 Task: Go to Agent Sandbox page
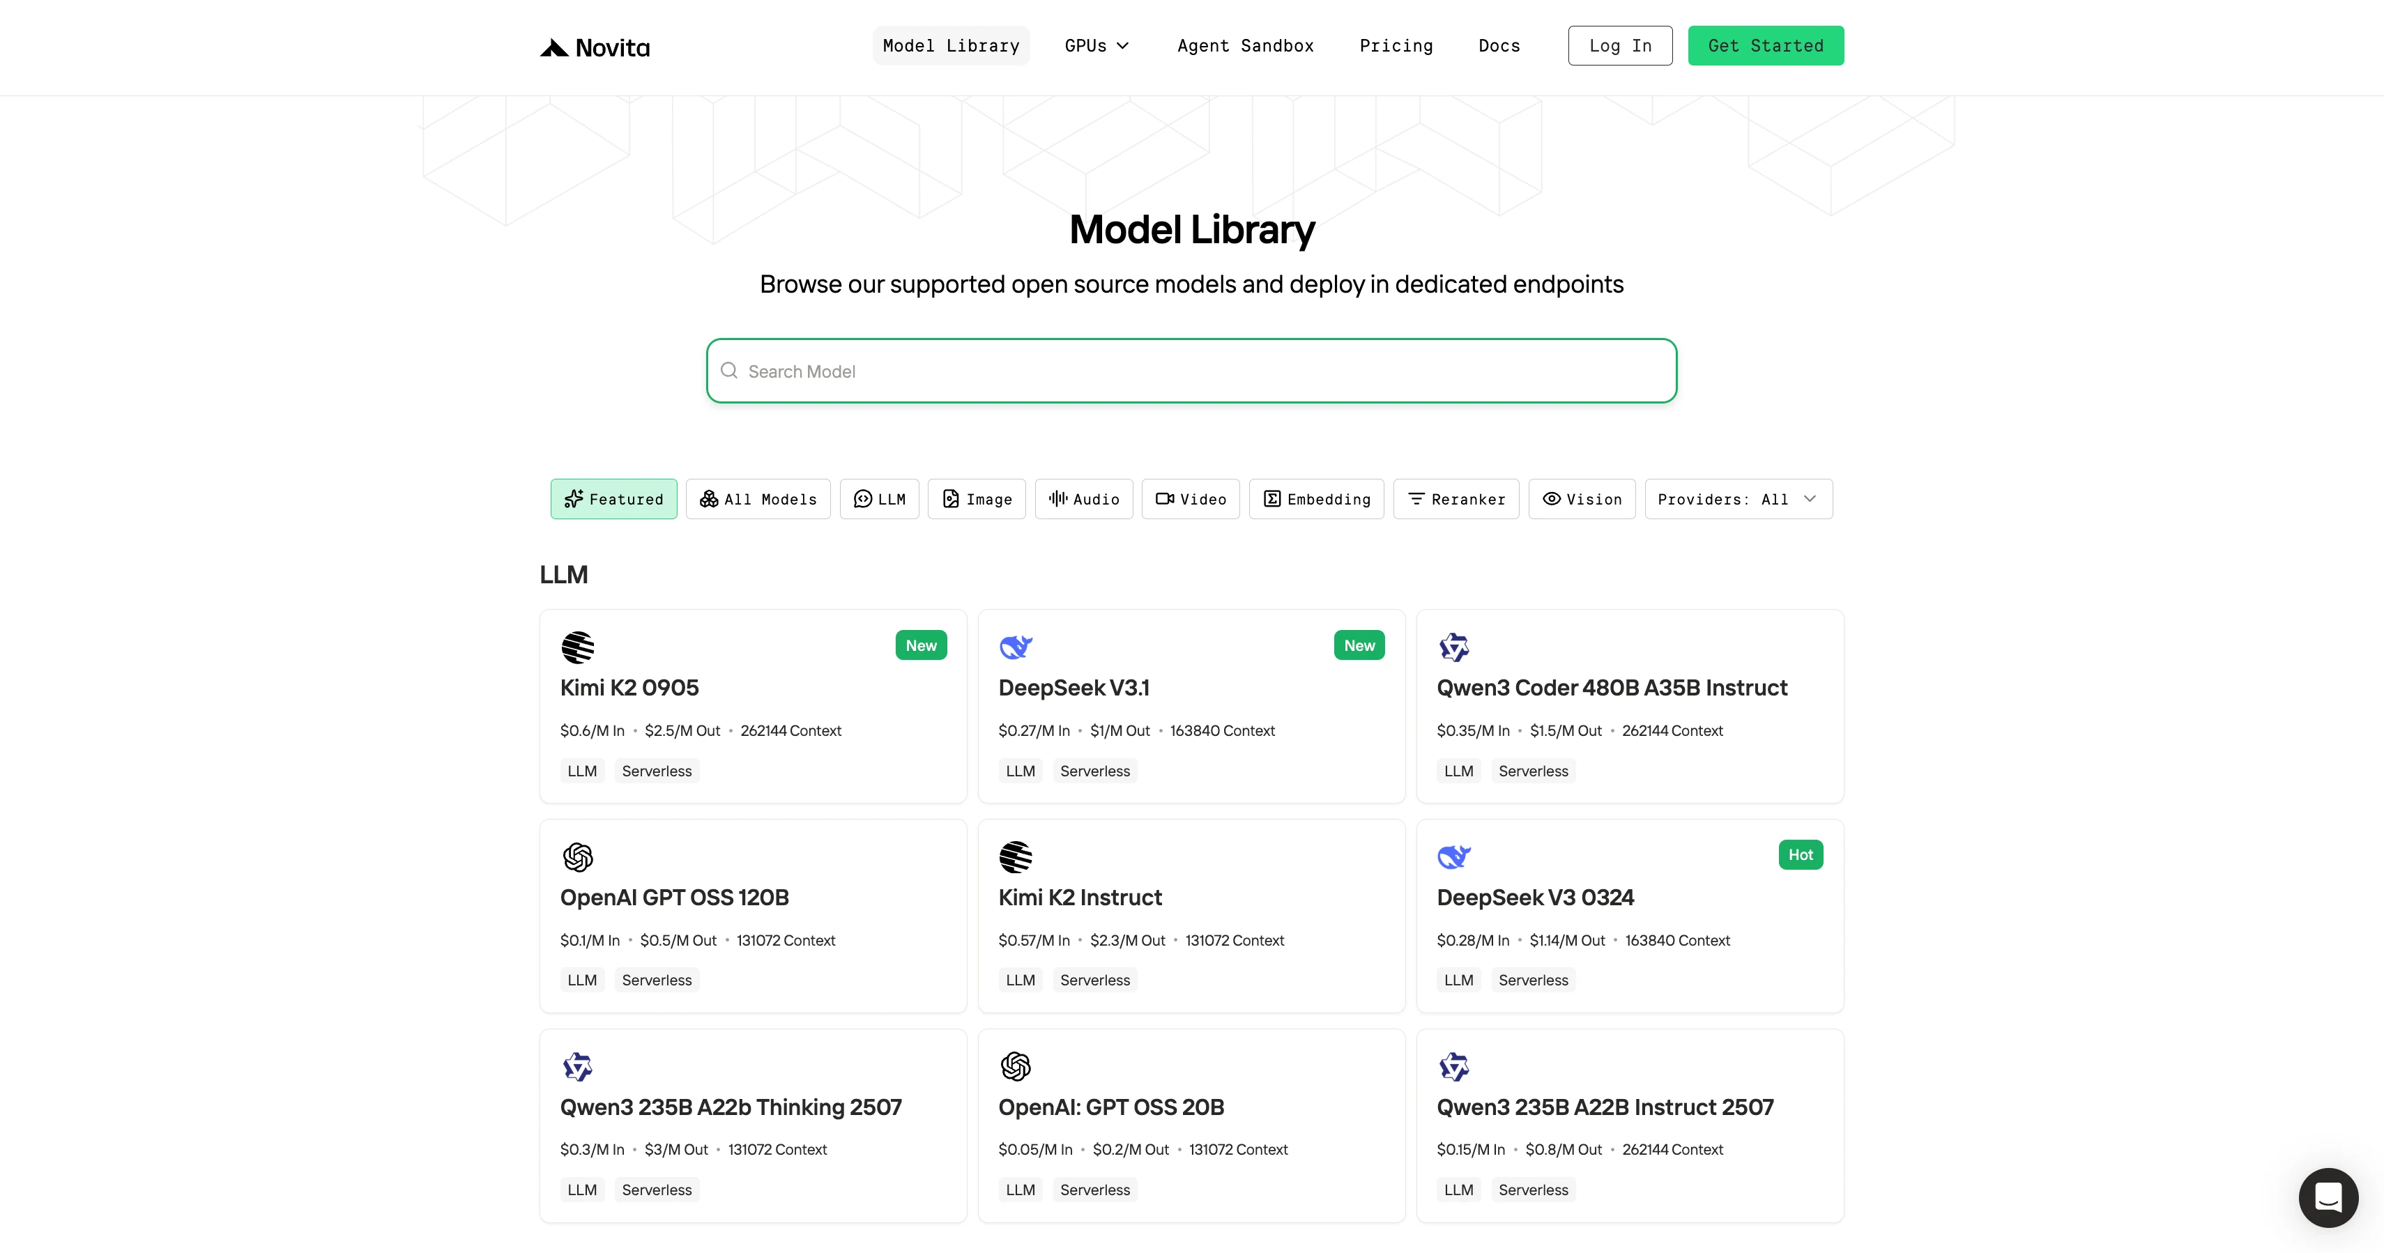tap(1246, 45)
